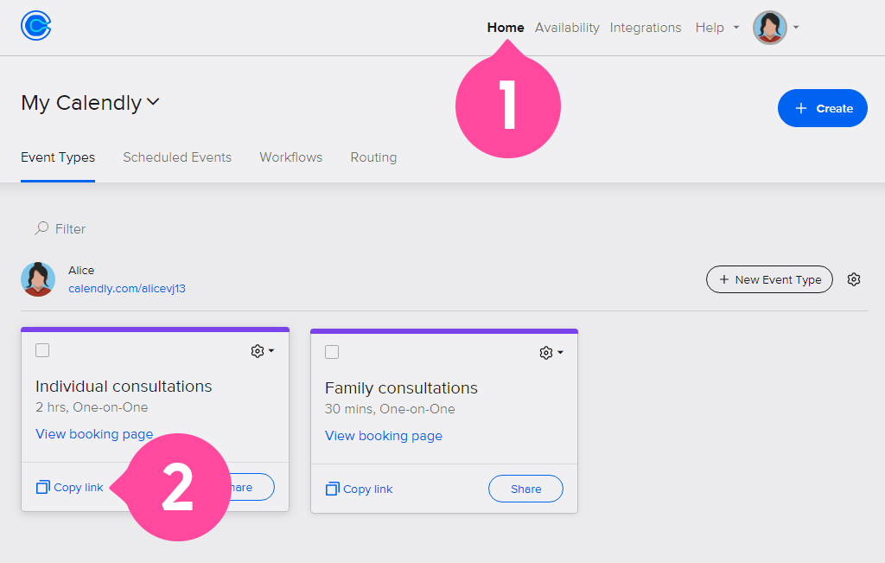Share the Family consultations event
Screen dimensions: 885x563
tap(526, 489)
